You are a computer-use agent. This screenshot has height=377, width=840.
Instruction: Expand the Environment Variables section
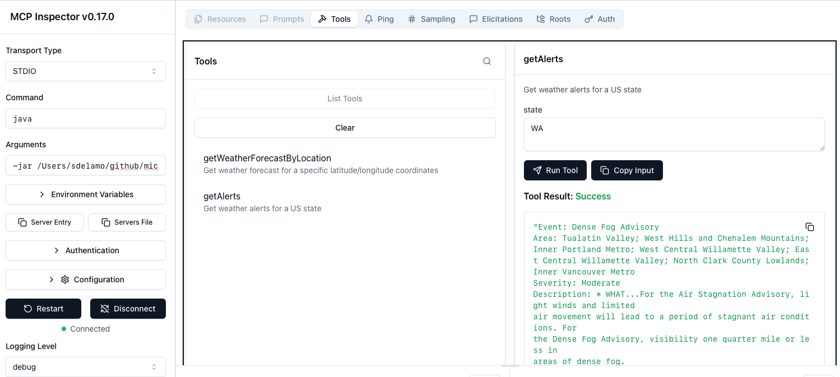point(86,194)
